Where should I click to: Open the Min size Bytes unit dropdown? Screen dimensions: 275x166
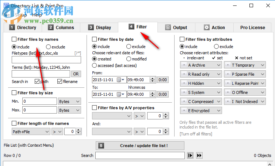69,101
